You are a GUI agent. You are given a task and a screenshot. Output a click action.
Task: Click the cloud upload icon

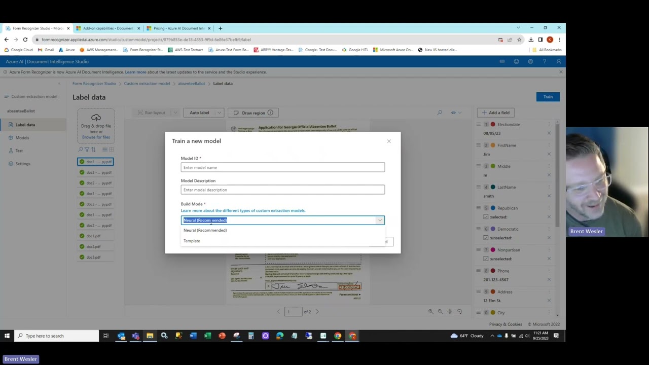point(96,118)
